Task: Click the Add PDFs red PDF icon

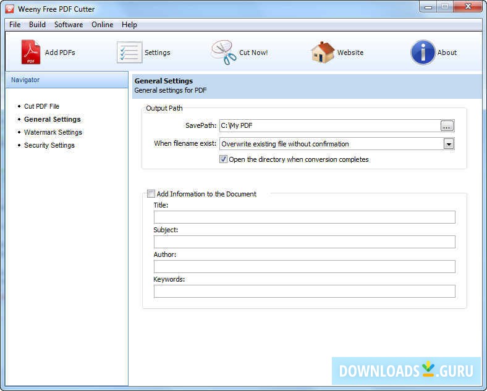Action: (x=30, y=52)
